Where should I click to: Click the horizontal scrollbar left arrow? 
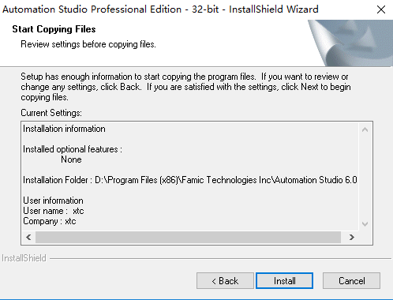click(28, 238)
